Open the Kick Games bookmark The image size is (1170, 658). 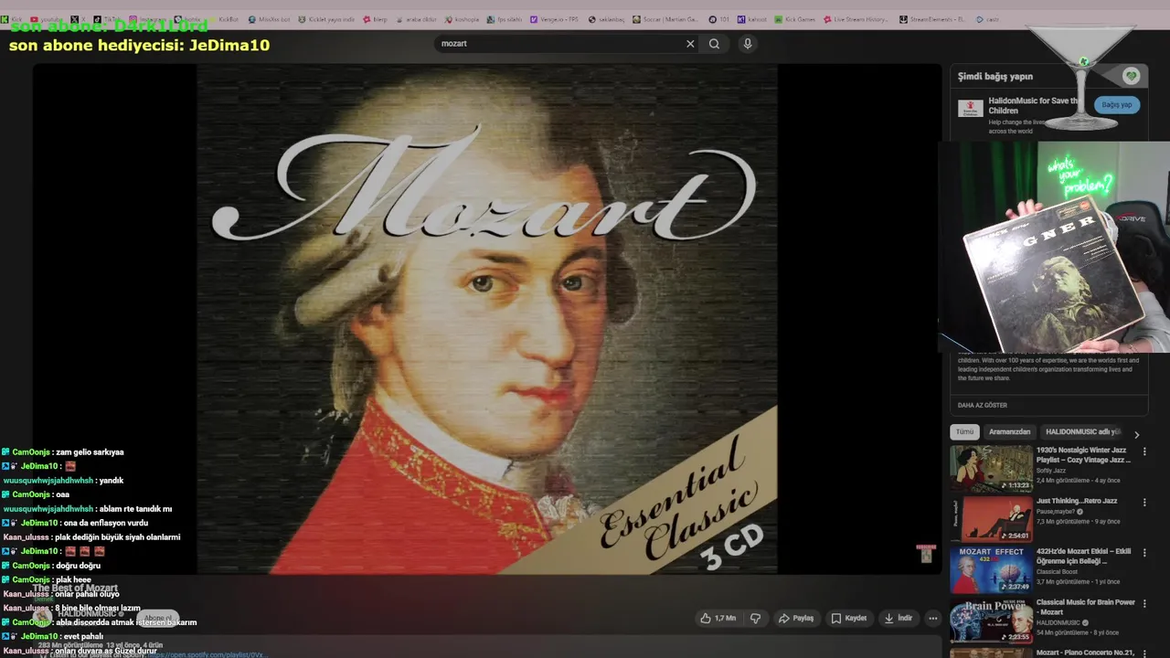point(794,19)
